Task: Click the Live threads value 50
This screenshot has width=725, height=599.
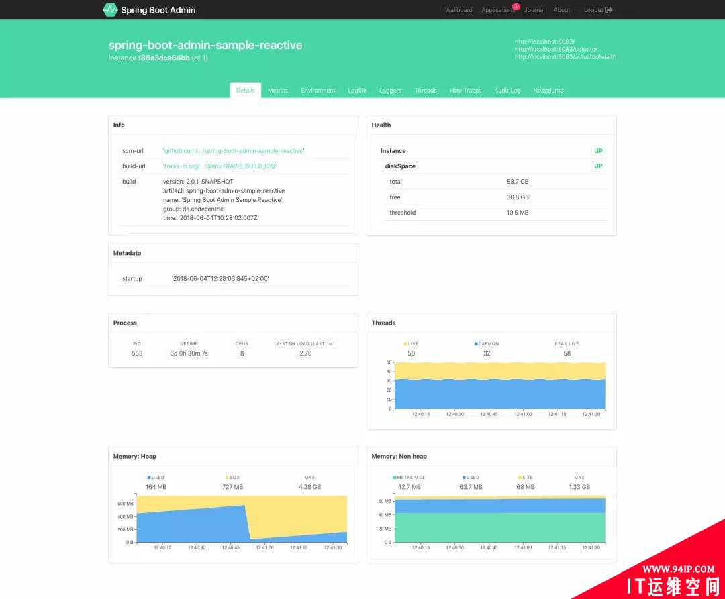Action: coord(411,353)
